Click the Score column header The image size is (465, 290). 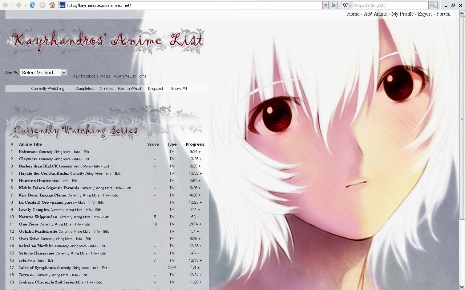click(x=153, y=144)
